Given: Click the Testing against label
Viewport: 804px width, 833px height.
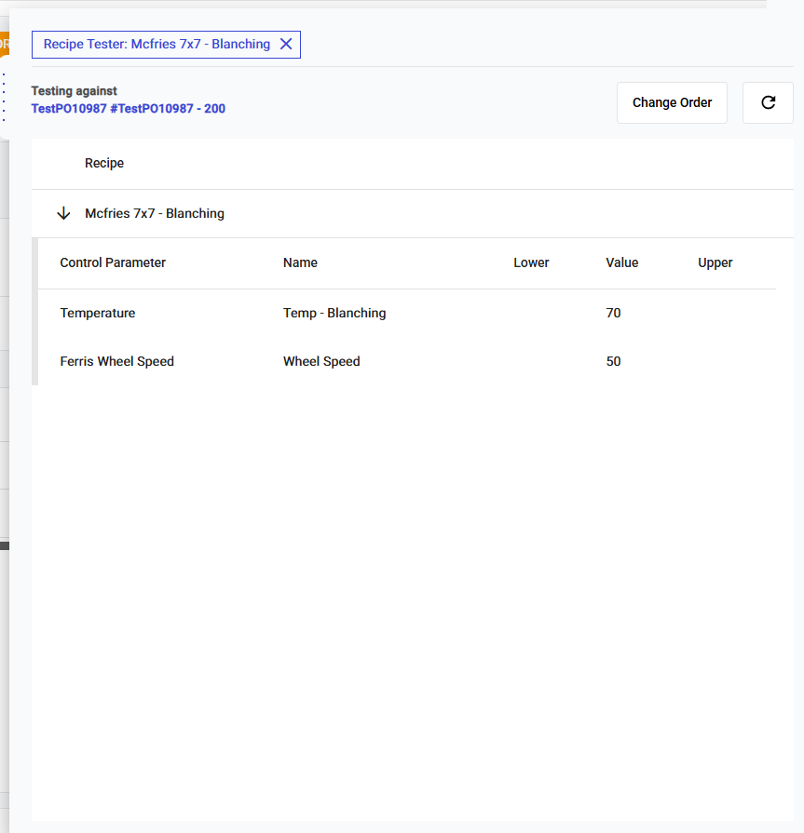Looking at the screenshot, I should (75, 91).
